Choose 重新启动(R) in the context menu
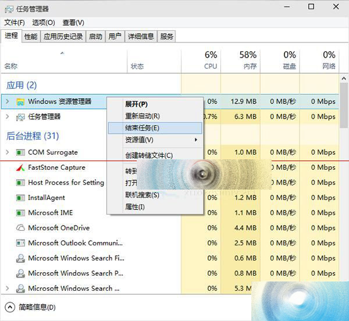Image resolution: width=349 pixels, height=321 pixels. (155, 116)
